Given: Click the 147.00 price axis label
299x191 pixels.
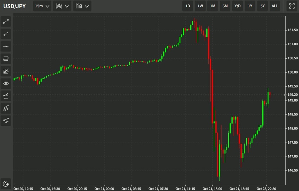Looking at the screenshot, I should (x=292, y=157).
